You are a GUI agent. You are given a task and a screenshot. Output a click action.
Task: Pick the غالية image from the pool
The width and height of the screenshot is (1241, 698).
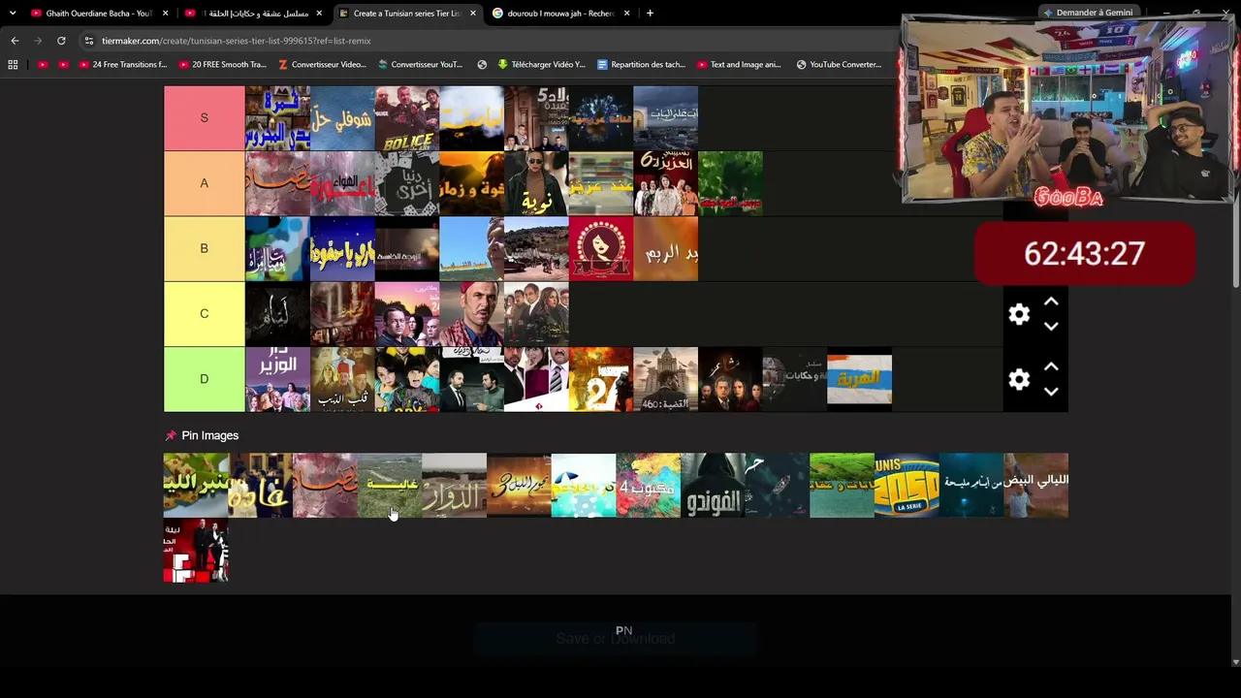[x=390, y=486]
